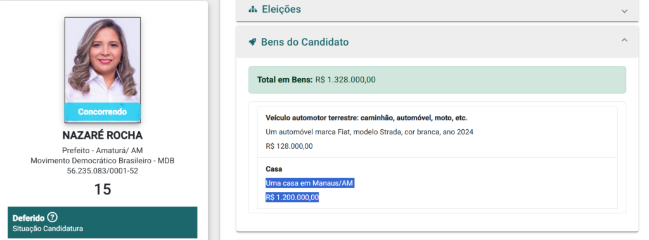Click the rocket icon beside Bens do Candidato
The image size is (649, 240).
point(252,42)
